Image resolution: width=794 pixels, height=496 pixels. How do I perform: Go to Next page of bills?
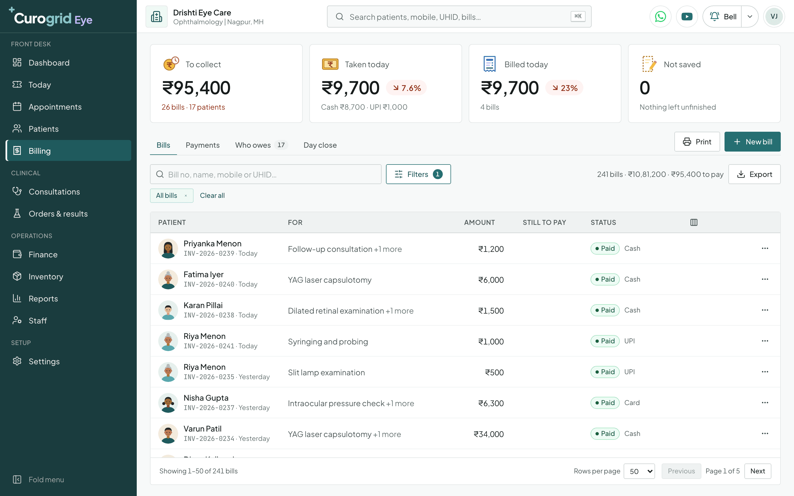(758, 471)
